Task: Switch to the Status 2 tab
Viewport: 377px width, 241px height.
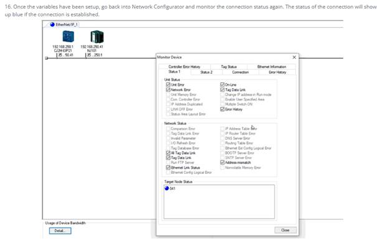Action: tap(206, 72)
